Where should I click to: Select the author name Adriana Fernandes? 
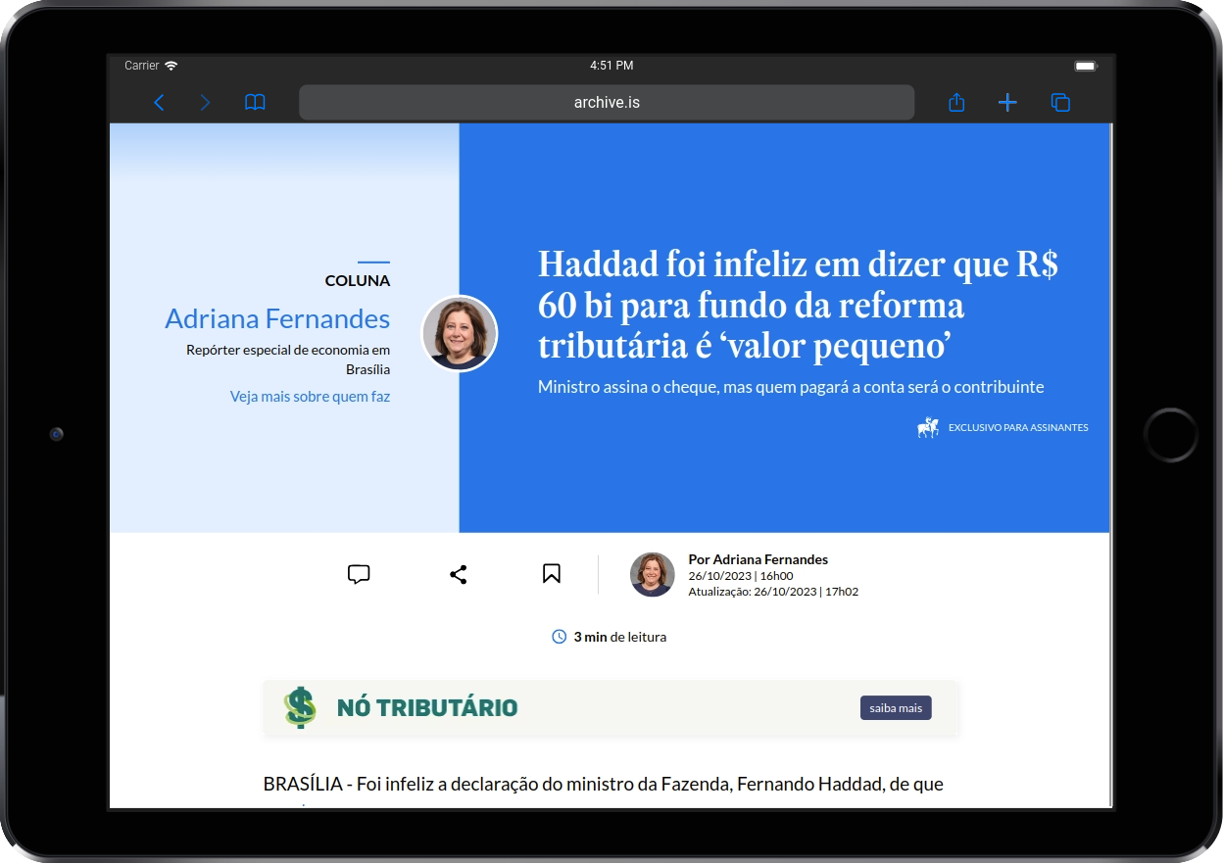pos(277,318)
